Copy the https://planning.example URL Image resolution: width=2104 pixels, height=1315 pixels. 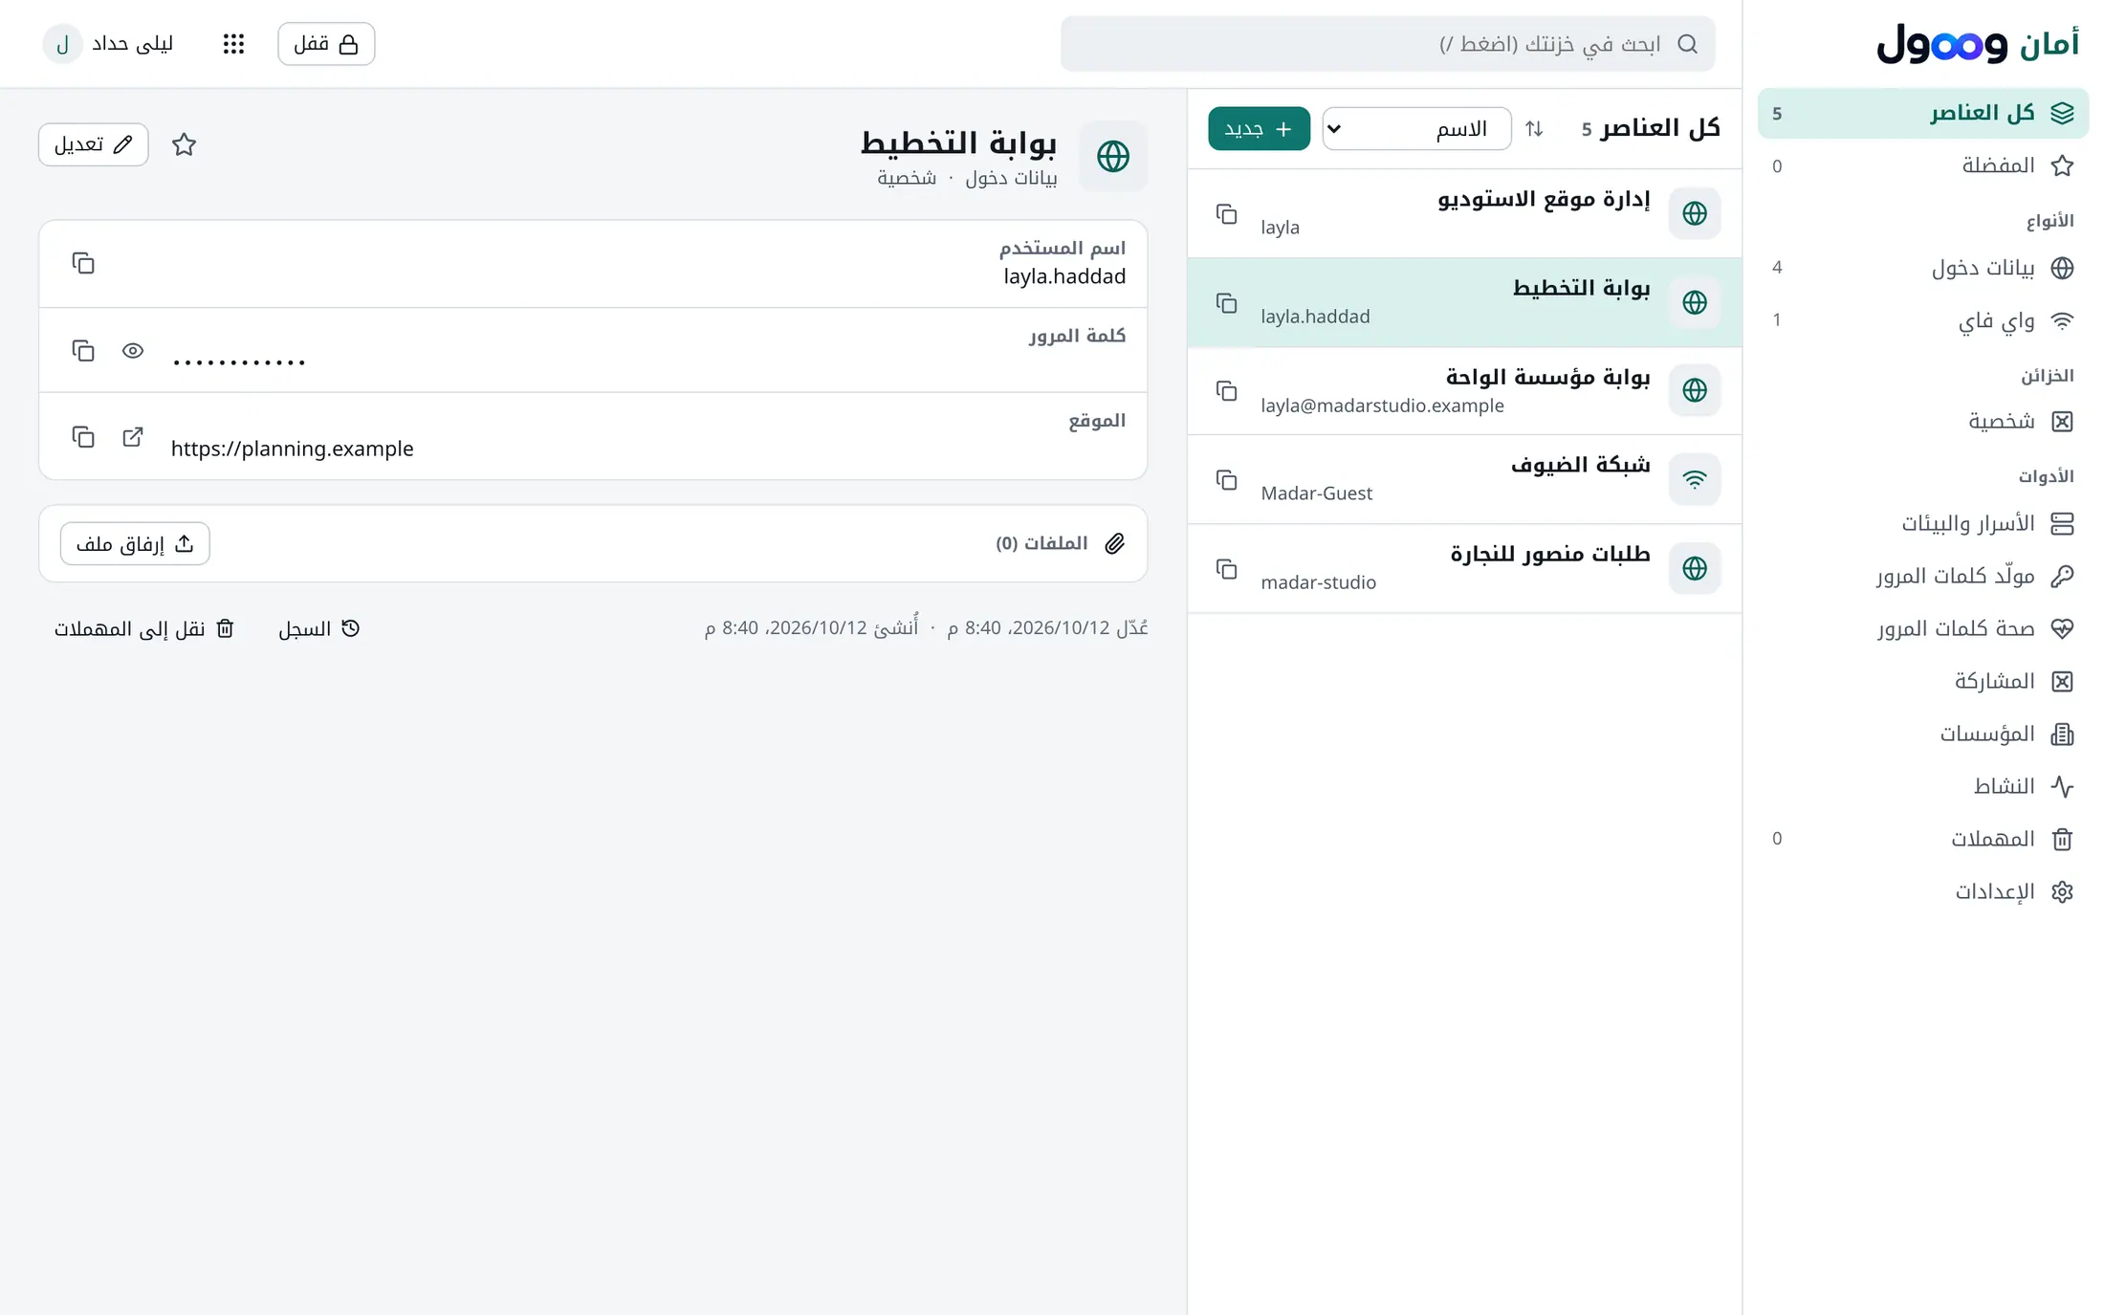tap(83, 437)
